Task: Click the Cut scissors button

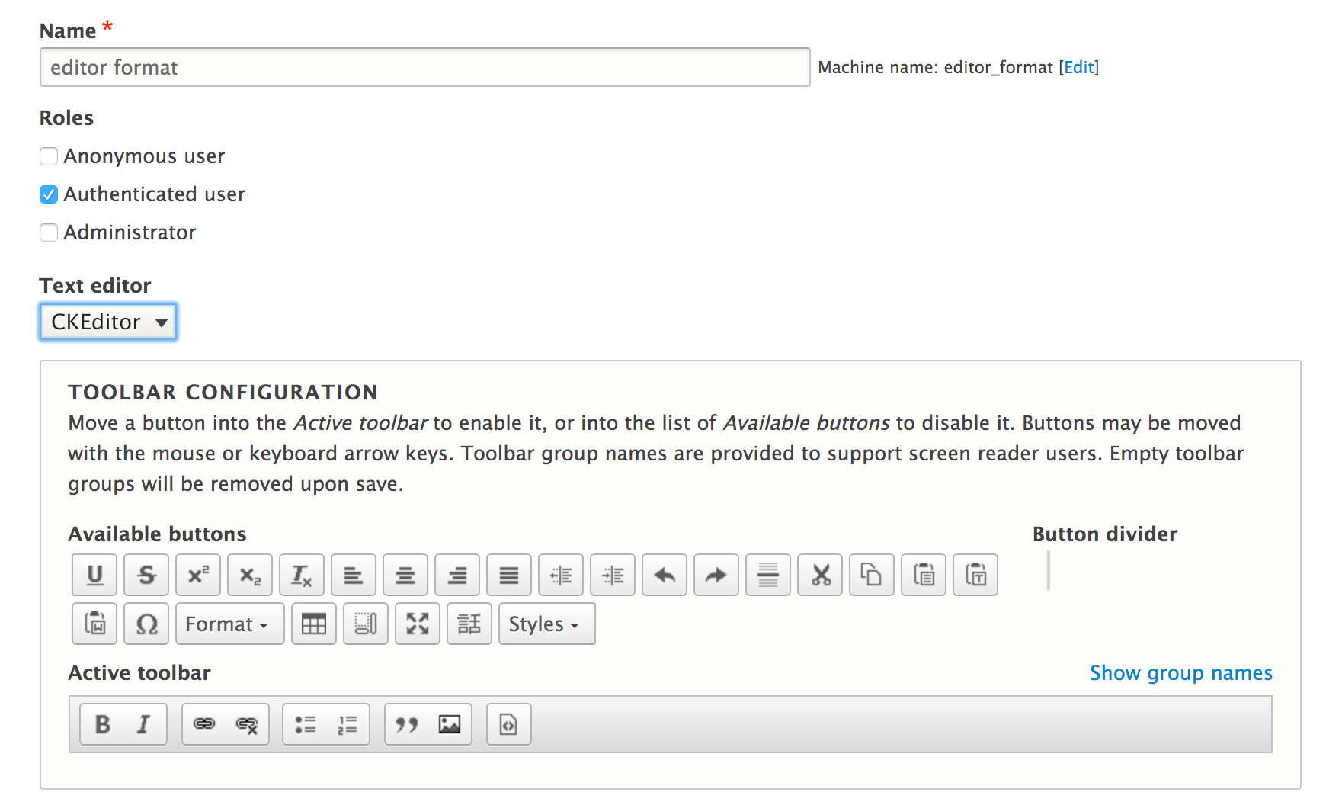Action: (x=820, y=575)
